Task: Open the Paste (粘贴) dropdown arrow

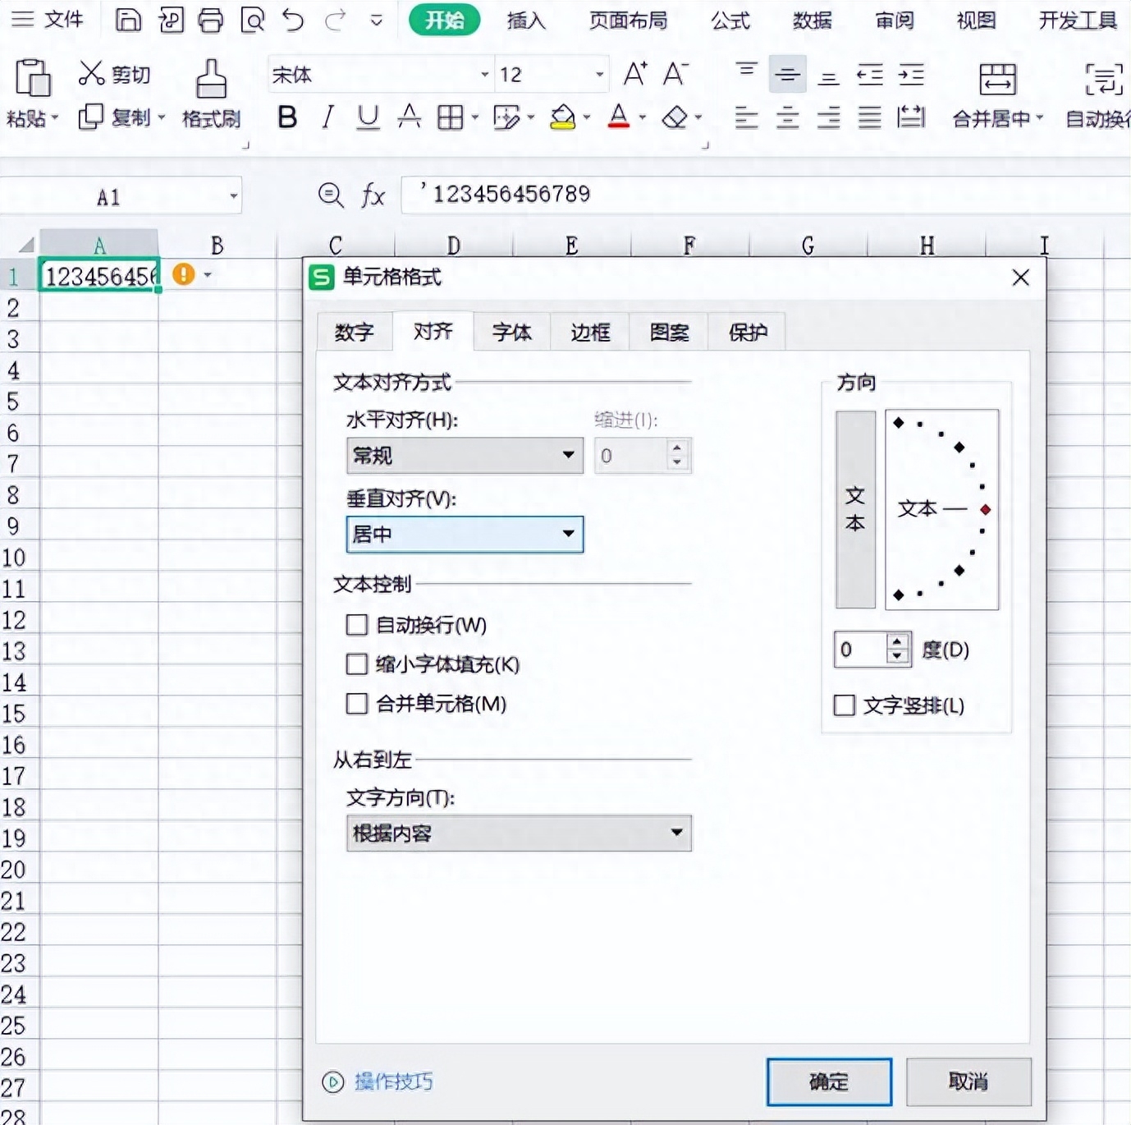Action: pos(55,118)
